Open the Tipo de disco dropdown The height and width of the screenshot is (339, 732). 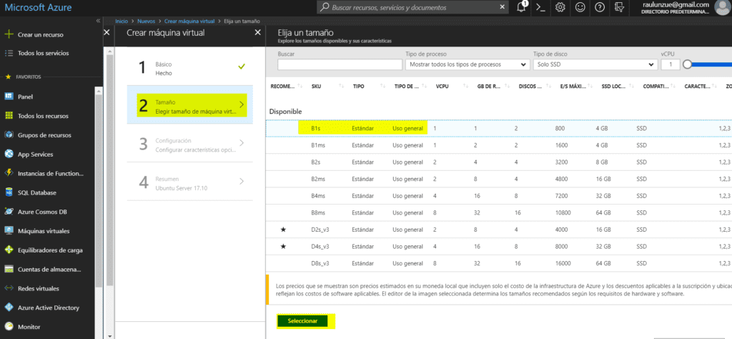pyautogui.click(x=595, y=64)
